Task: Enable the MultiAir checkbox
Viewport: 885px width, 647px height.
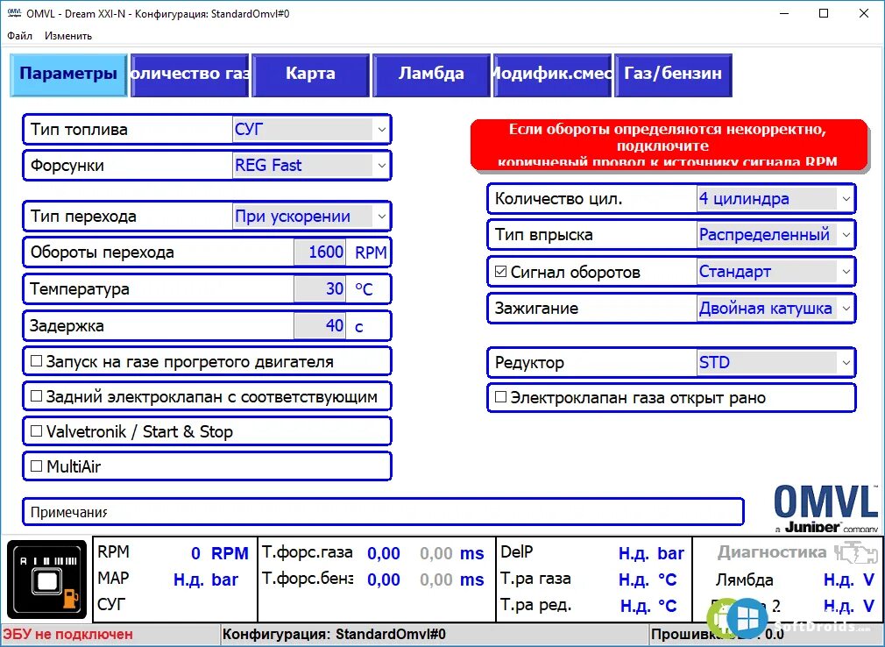Action: click(36, 466)
